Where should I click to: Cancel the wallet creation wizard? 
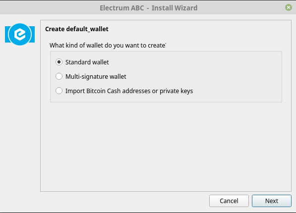(229, 201)
